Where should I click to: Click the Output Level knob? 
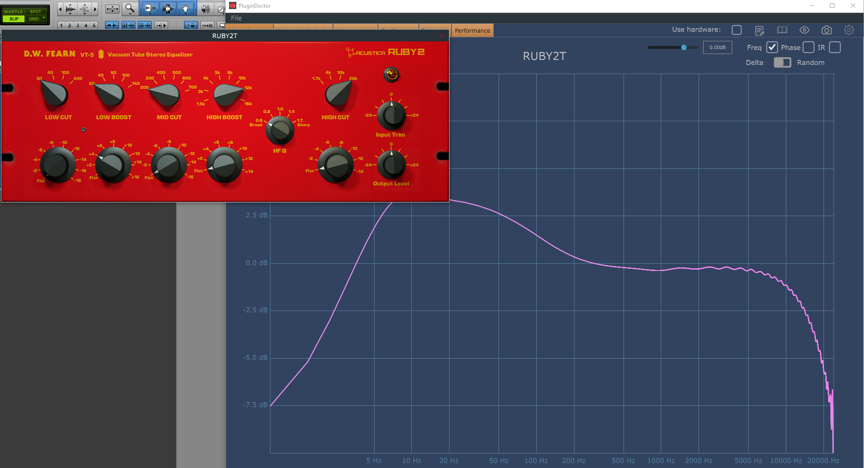391,164
